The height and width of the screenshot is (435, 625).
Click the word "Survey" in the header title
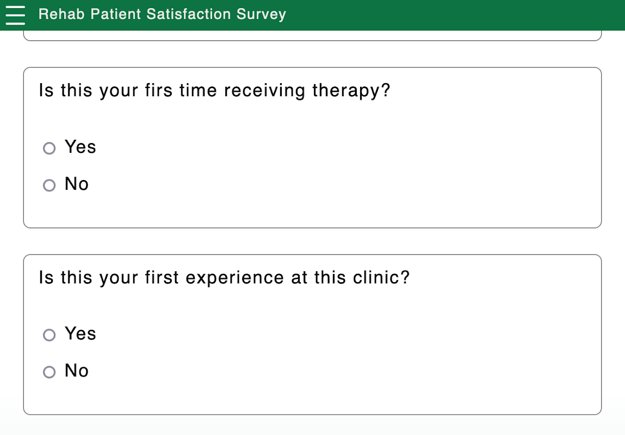261,15
